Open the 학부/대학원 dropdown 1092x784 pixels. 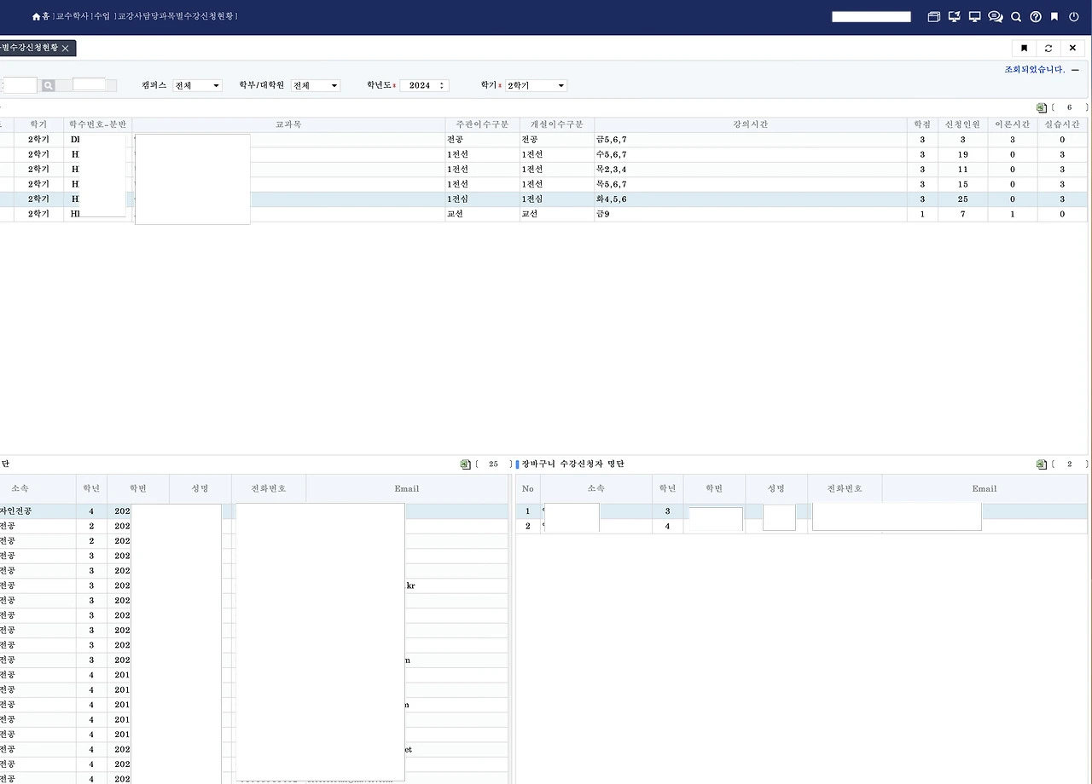point(316,86)
